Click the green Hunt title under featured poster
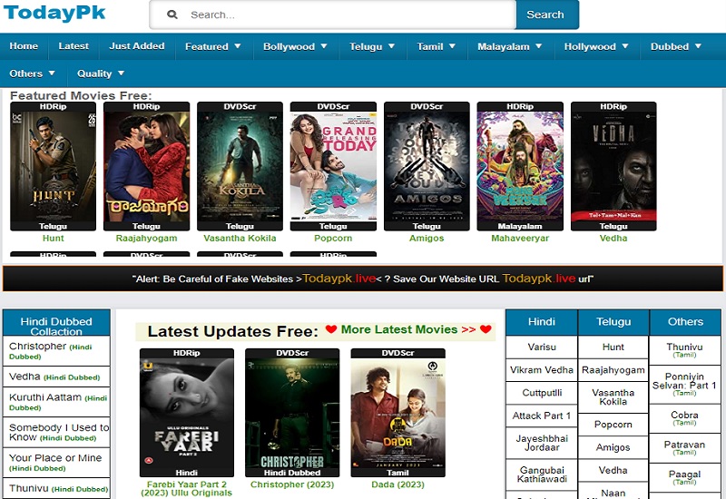Image resolution: width=726 pixels, height=499 pixels. point(54,238)
